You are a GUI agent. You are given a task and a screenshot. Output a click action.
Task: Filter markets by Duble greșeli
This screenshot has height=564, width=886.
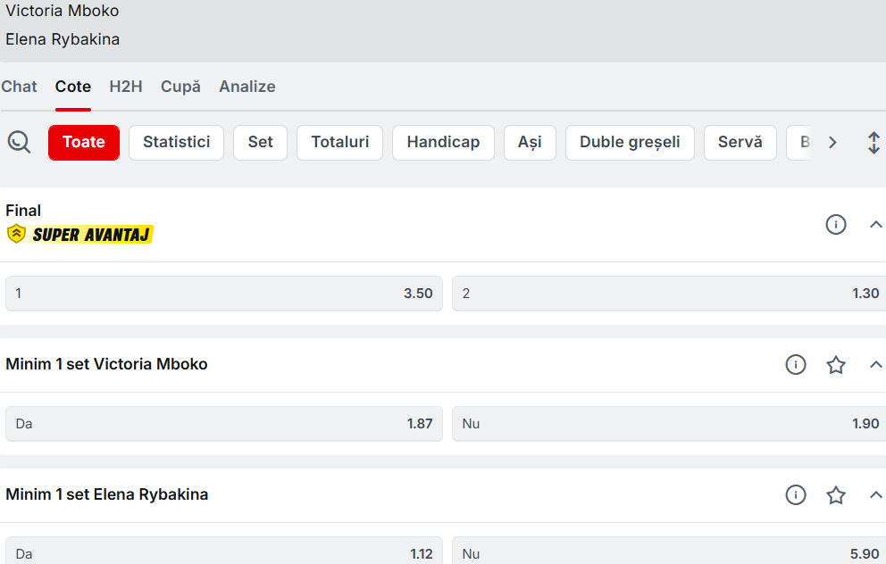tap(630, 143)
